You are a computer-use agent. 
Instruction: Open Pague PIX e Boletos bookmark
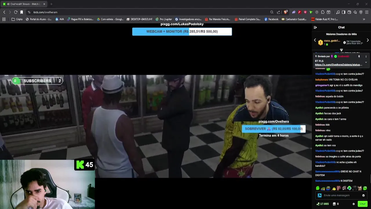point(80,19)
